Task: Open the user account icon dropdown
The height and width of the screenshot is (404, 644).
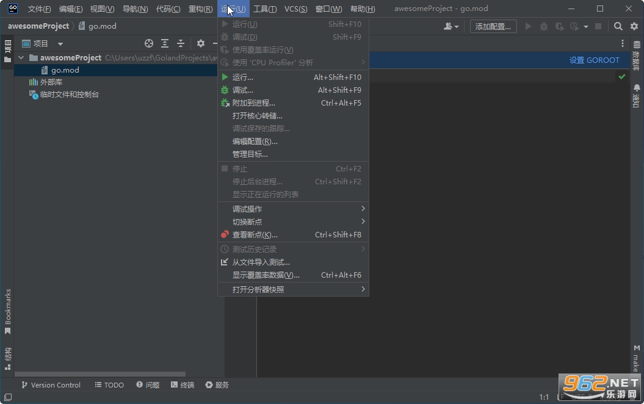Action: [x=451, y=26]
